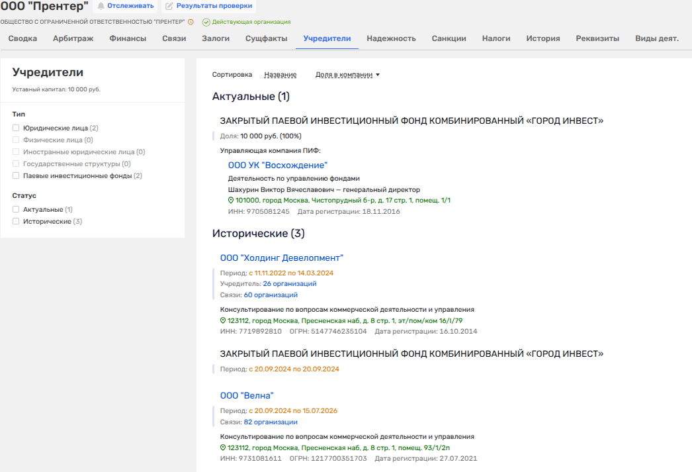
Task: Click the Пресненская наб. address ending 16/I/79
Action: point(345,320)
